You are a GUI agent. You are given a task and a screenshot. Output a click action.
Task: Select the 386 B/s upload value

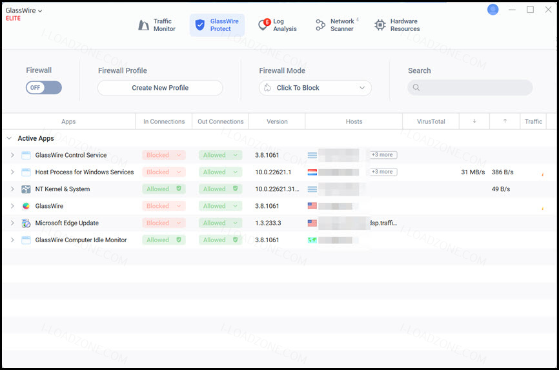pos(502,172)
